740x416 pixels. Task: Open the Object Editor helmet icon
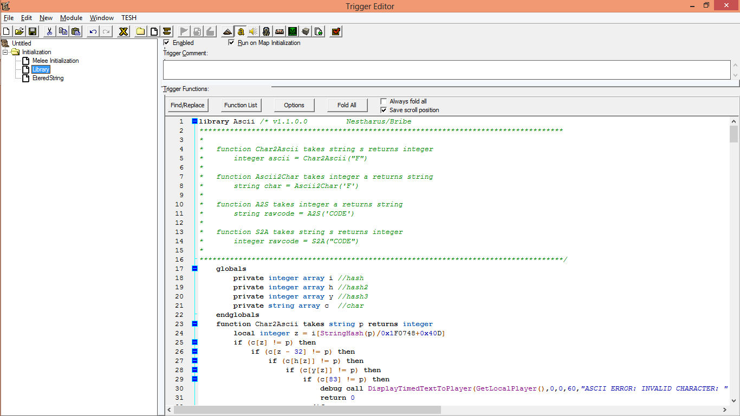[266, 31]
